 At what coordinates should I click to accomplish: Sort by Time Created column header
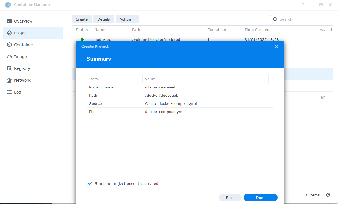point(280,30)
